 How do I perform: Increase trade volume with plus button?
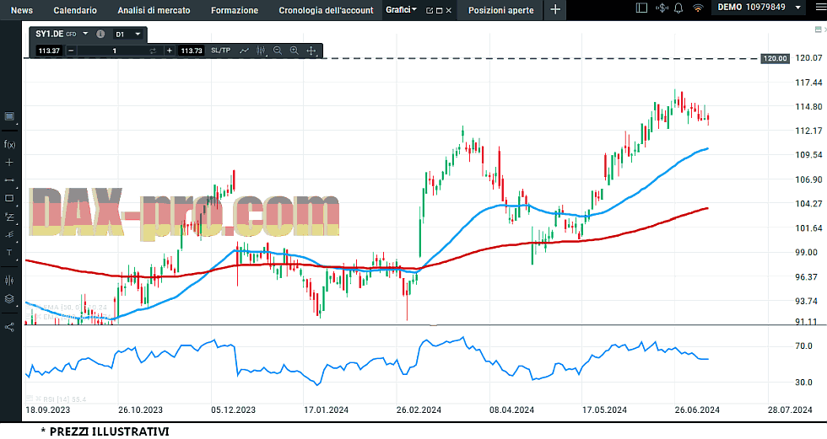[169, 51]
